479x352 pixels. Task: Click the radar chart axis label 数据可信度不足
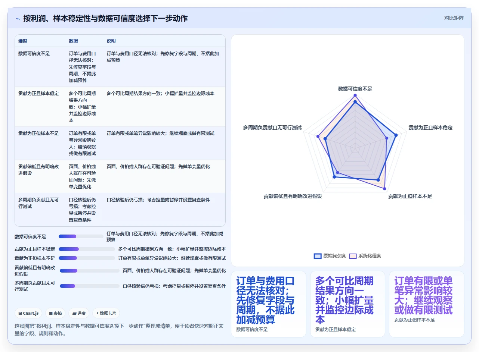[355, 89]
